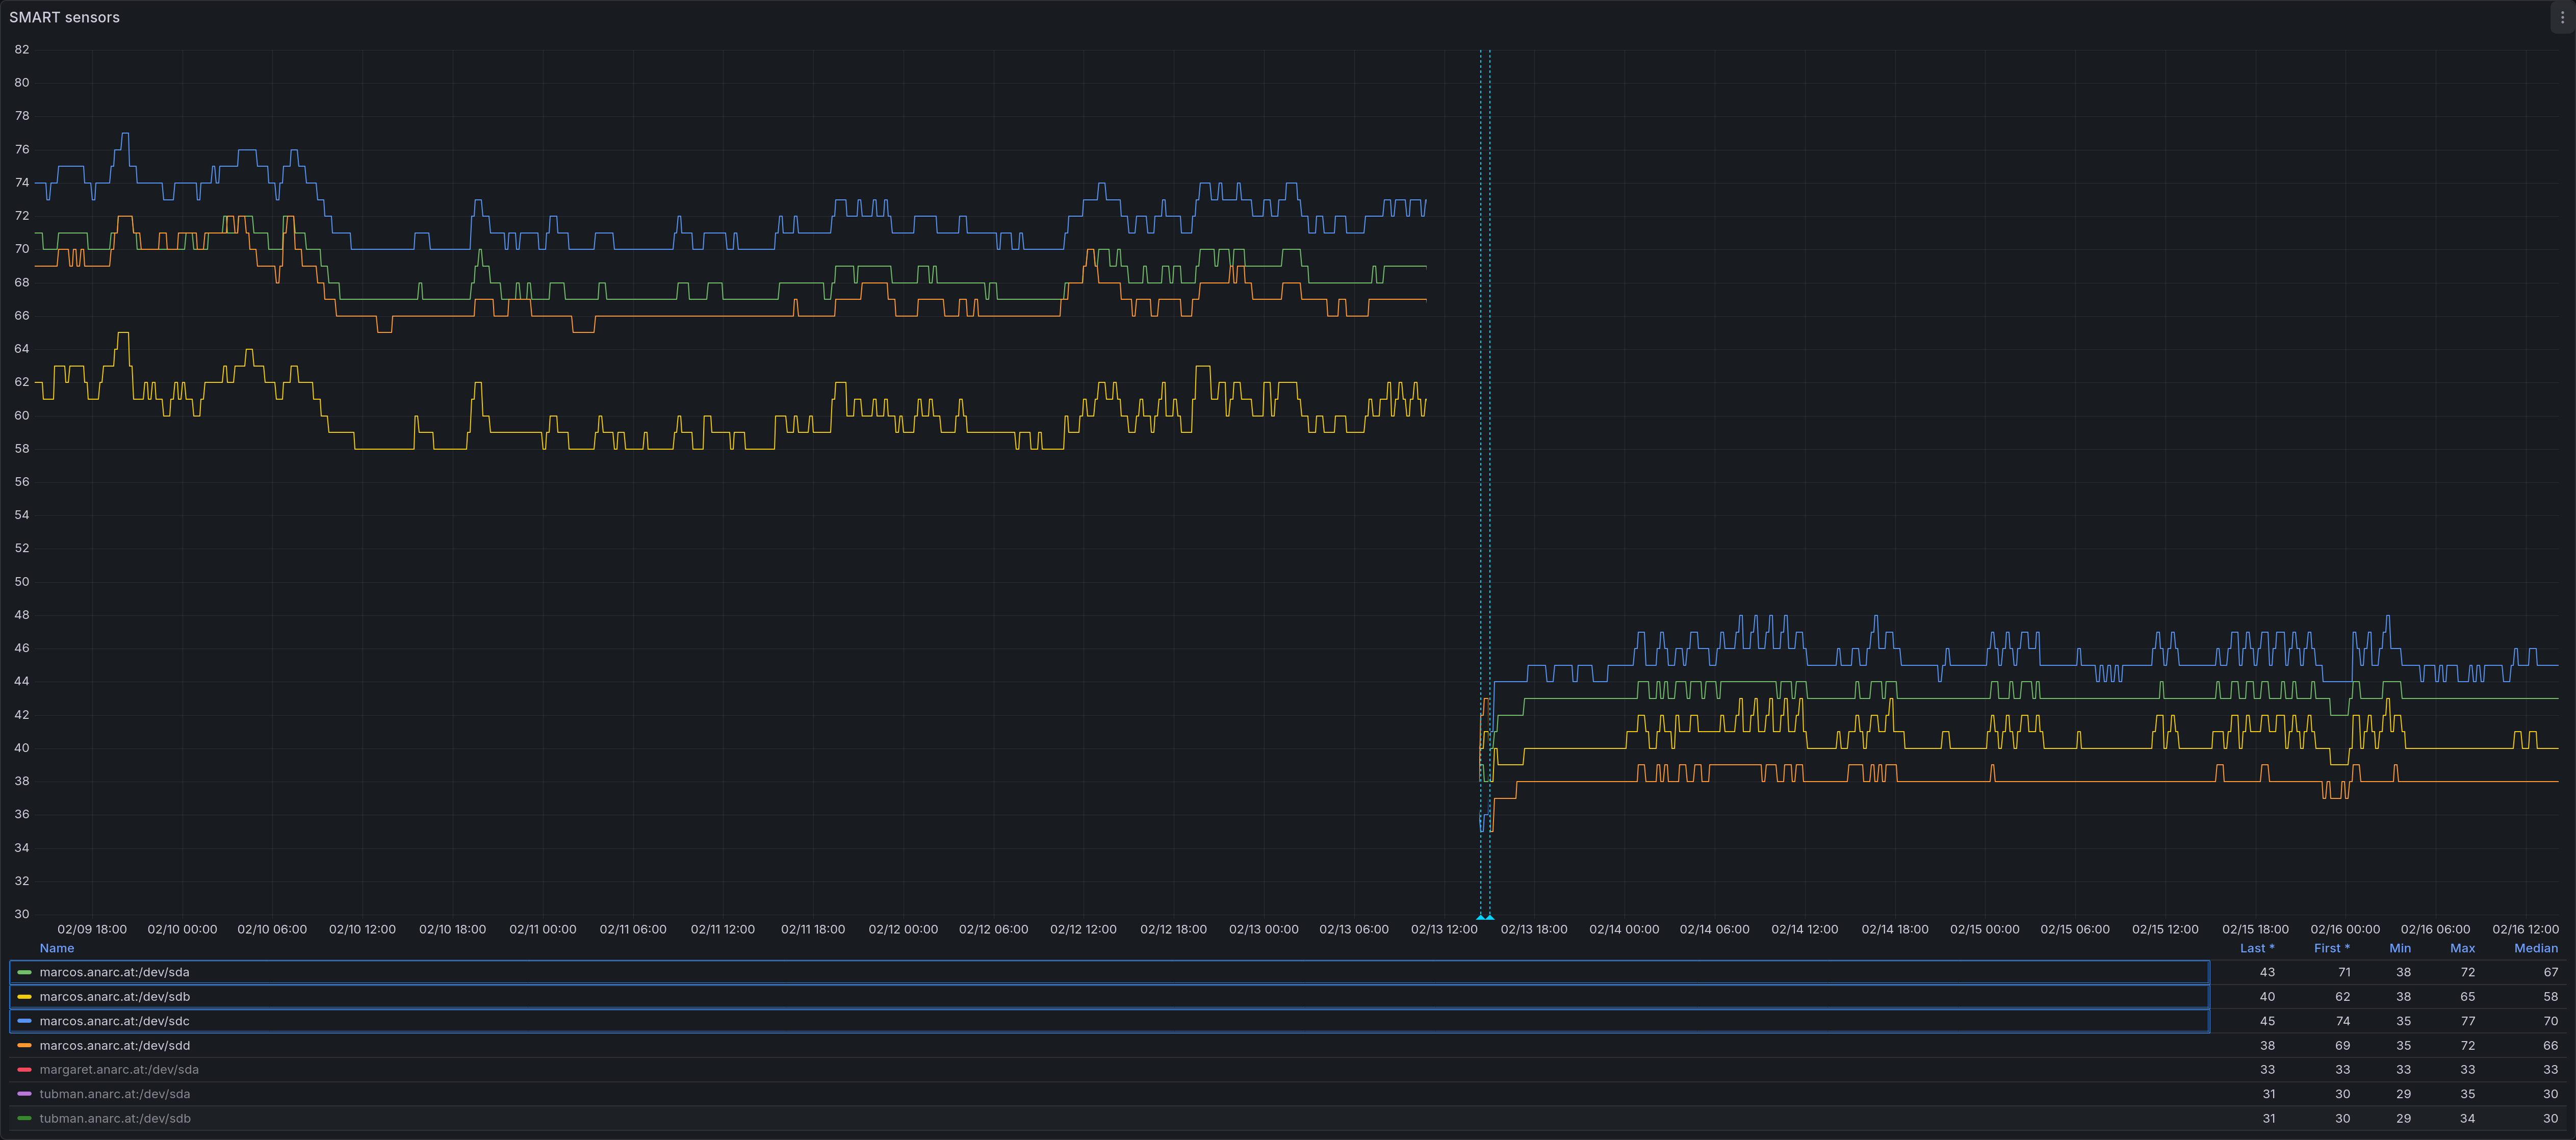Image resolution: width=2576 pixels, height=1140 pixels.
Task: Click first cyan annotation marker below chart
Action: click(1480, 917)
